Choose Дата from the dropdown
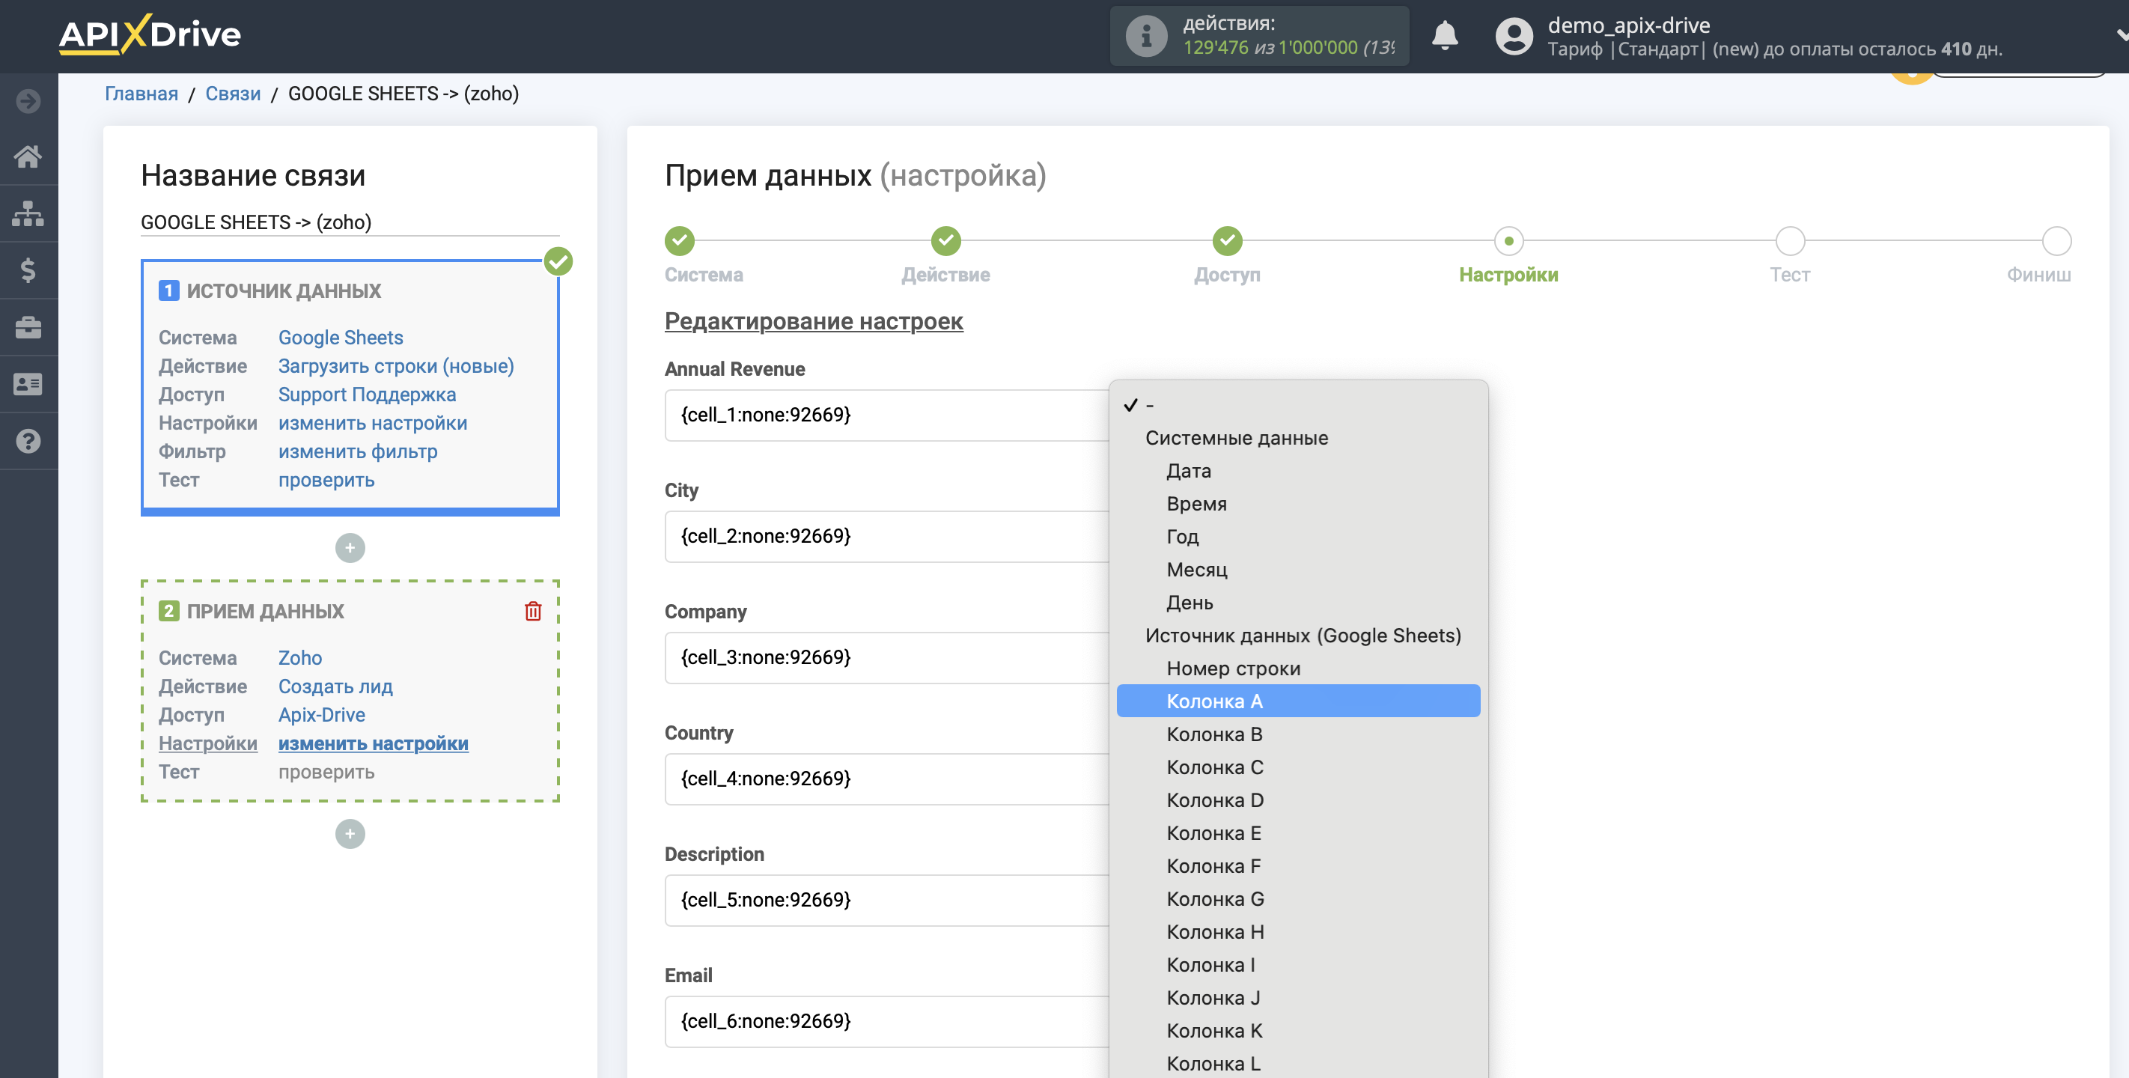Screen dimensions: 2129x1078 click(1297, 470)
